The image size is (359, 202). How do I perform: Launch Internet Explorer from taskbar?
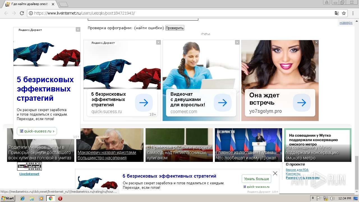pos(22,198)
